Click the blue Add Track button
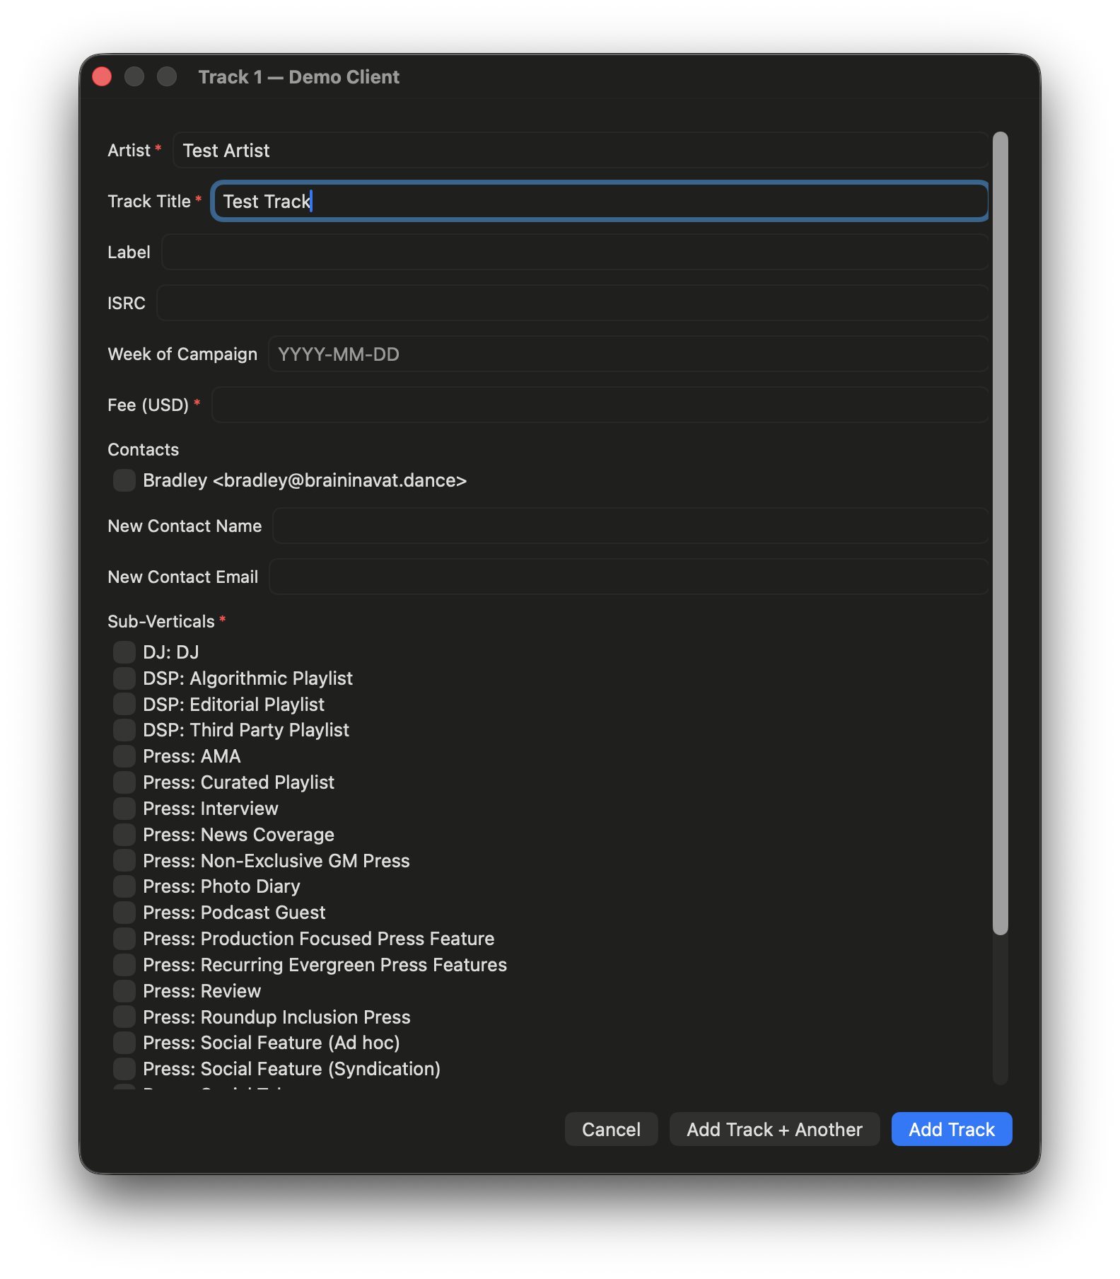The width and height of the screenshot is (1120, 1279). pos(952,1129)
